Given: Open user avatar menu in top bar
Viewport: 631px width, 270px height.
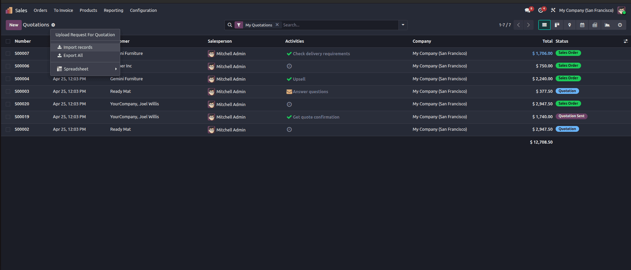Looking at the screenshot, I should click(x=621, y=11).
